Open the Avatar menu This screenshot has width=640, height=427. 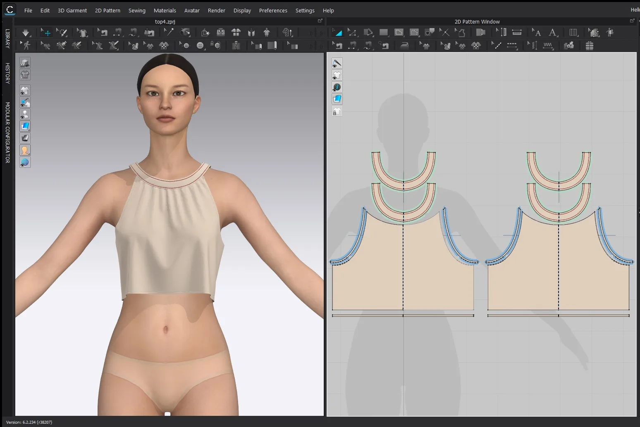point(192,10)
